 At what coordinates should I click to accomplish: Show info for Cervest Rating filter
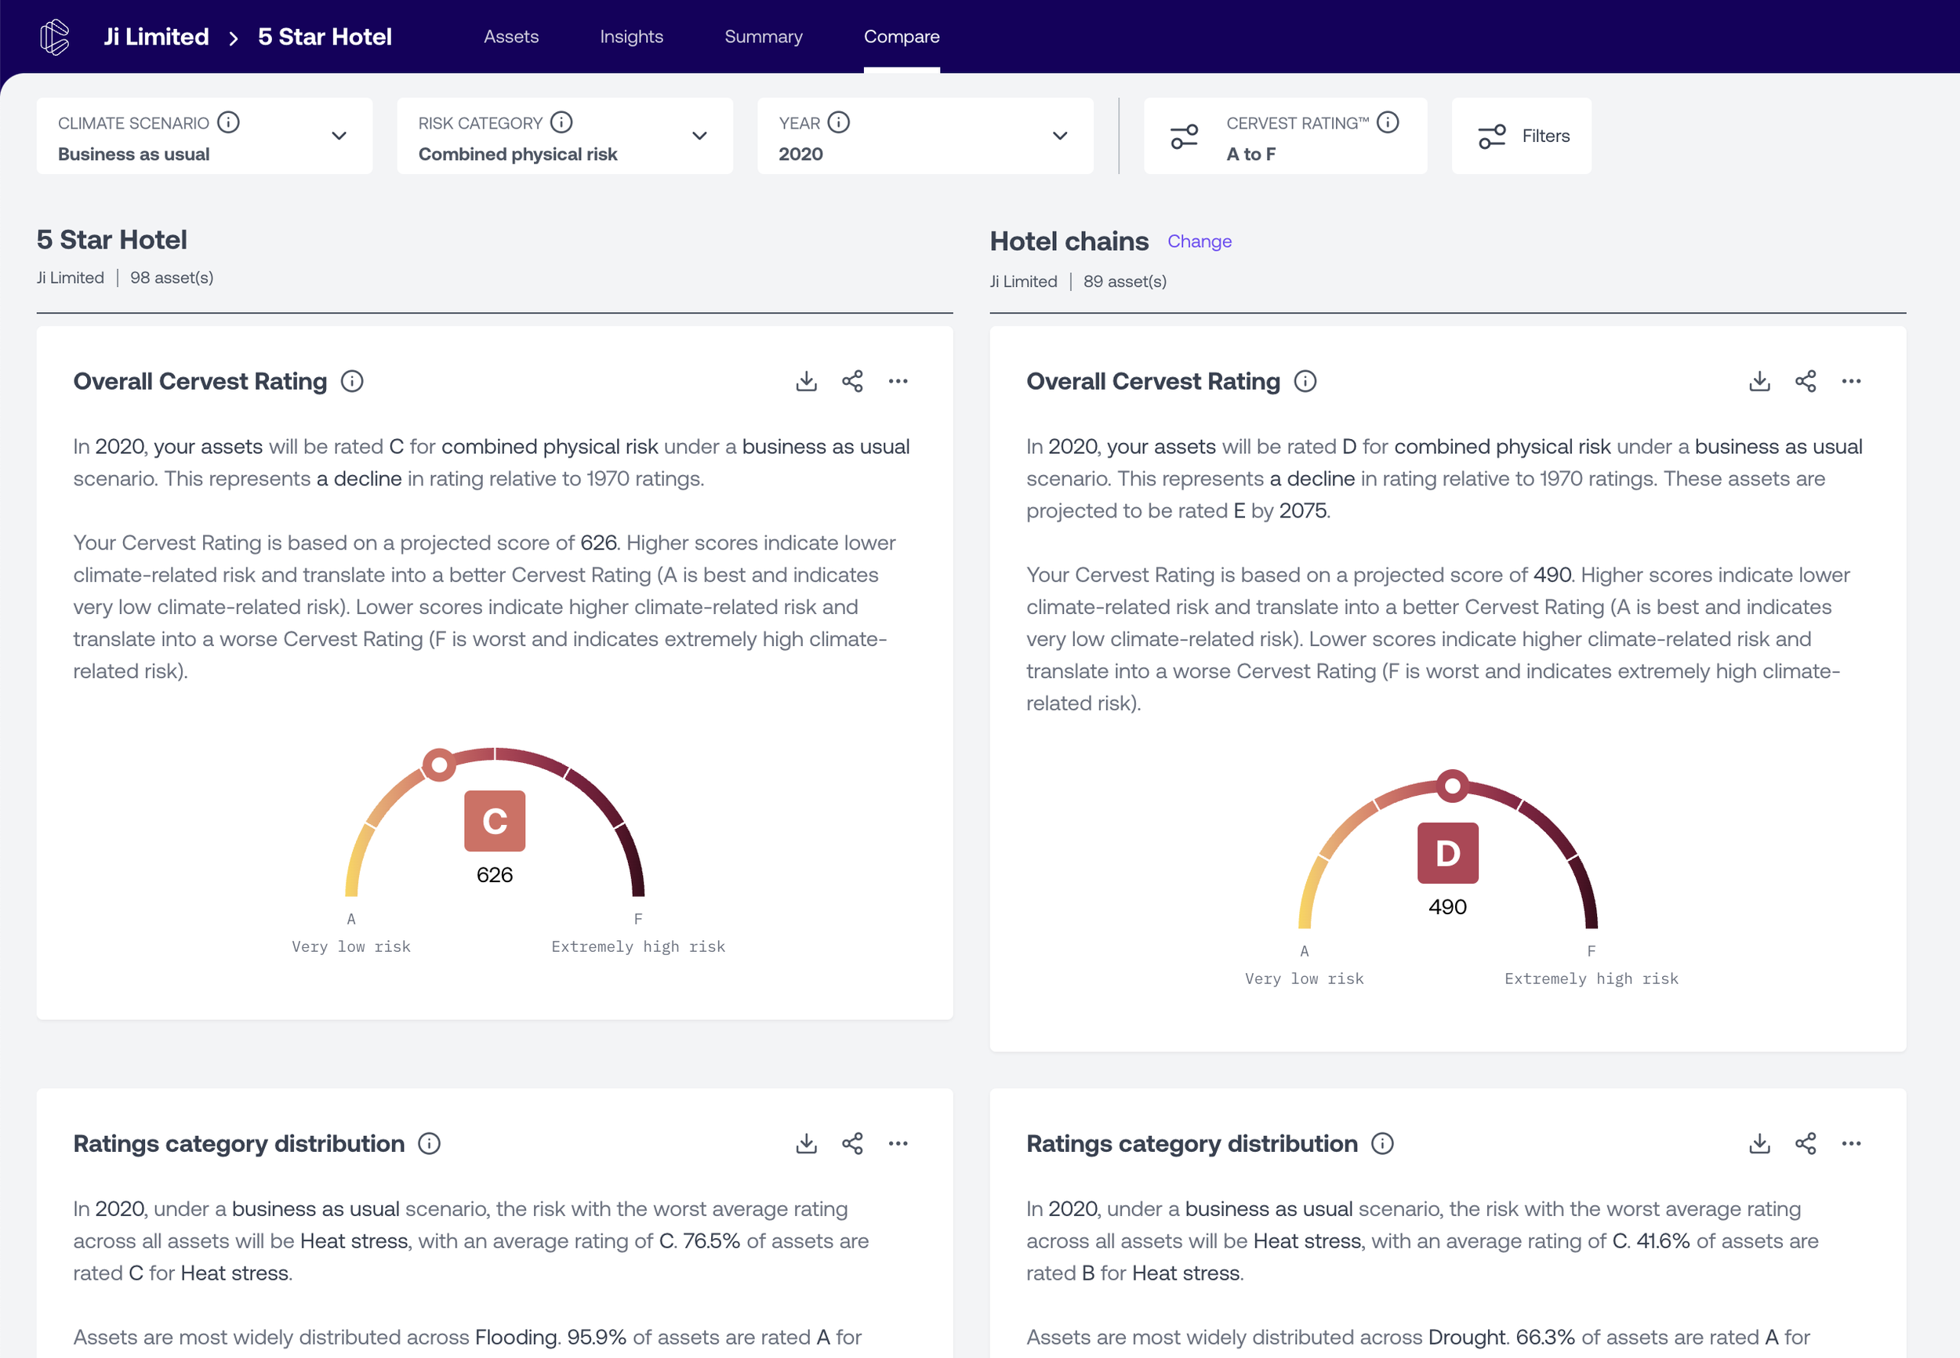coord(1388,122)
